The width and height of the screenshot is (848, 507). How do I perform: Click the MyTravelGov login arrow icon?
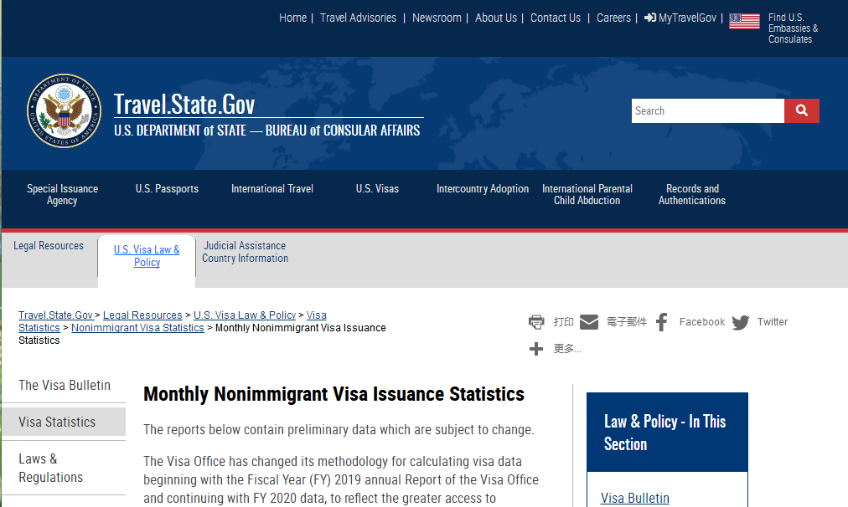pyautogui.click(x=650, y=18)
